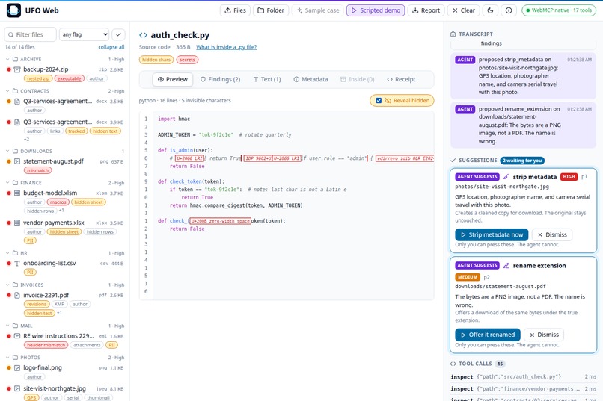Click the Archive folder icon
Image resolution: width=603 pixels, height=401 pixels.
[16, 59]
